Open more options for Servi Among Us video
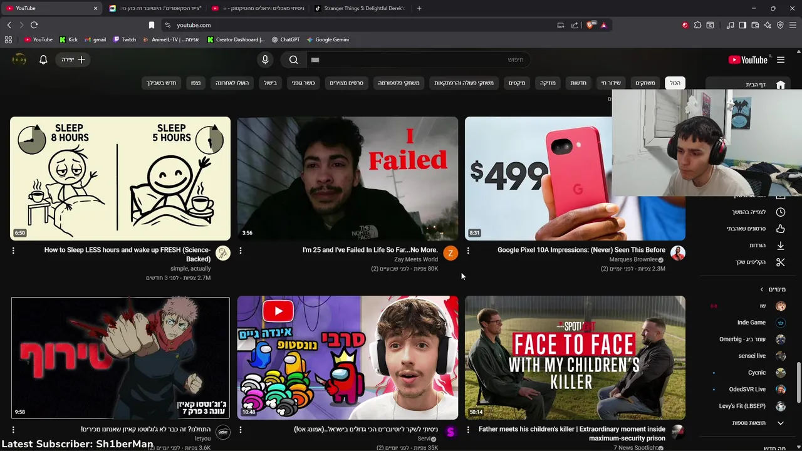 point(241,430)
